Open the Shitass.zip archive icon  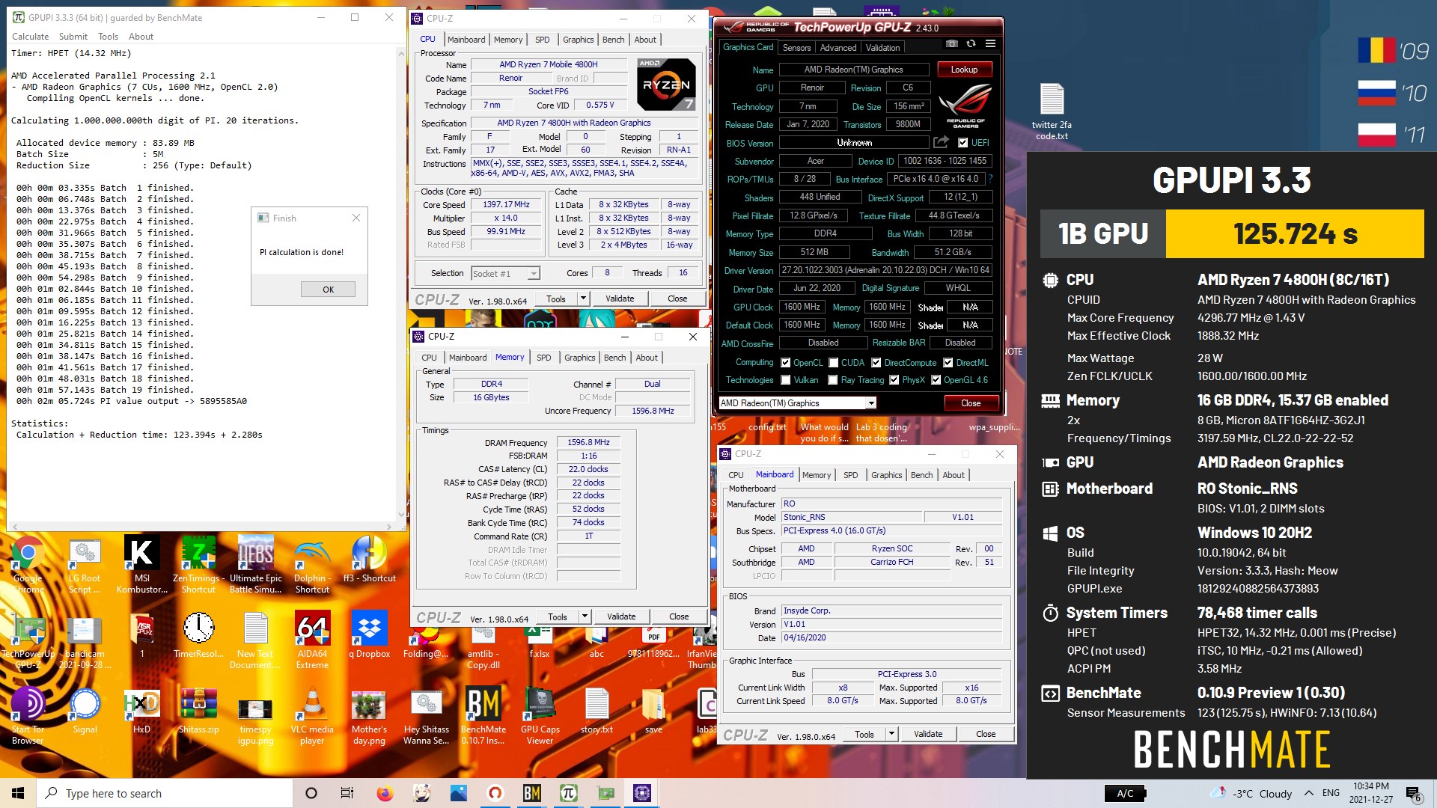[x=198, y=712]
